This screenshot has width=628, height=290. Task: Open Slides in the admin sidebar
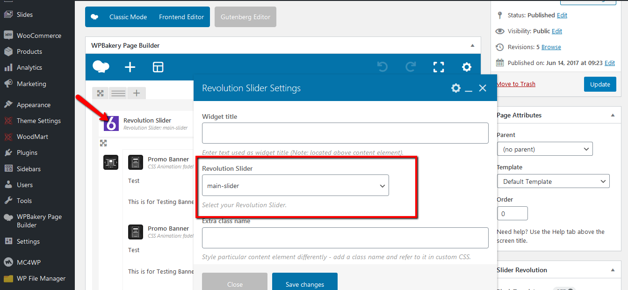coord(25,14)
